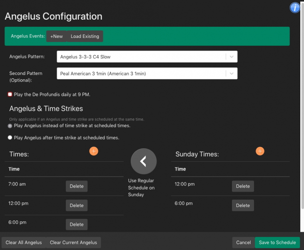Select Play Angelus instead of time strike

click(10, 126)
